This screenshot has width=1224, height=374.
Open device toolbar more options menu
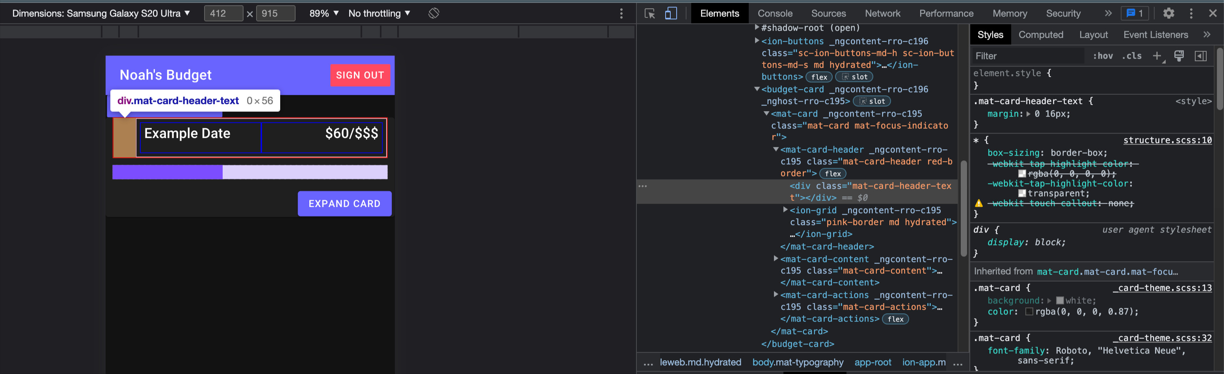(621, 13)
